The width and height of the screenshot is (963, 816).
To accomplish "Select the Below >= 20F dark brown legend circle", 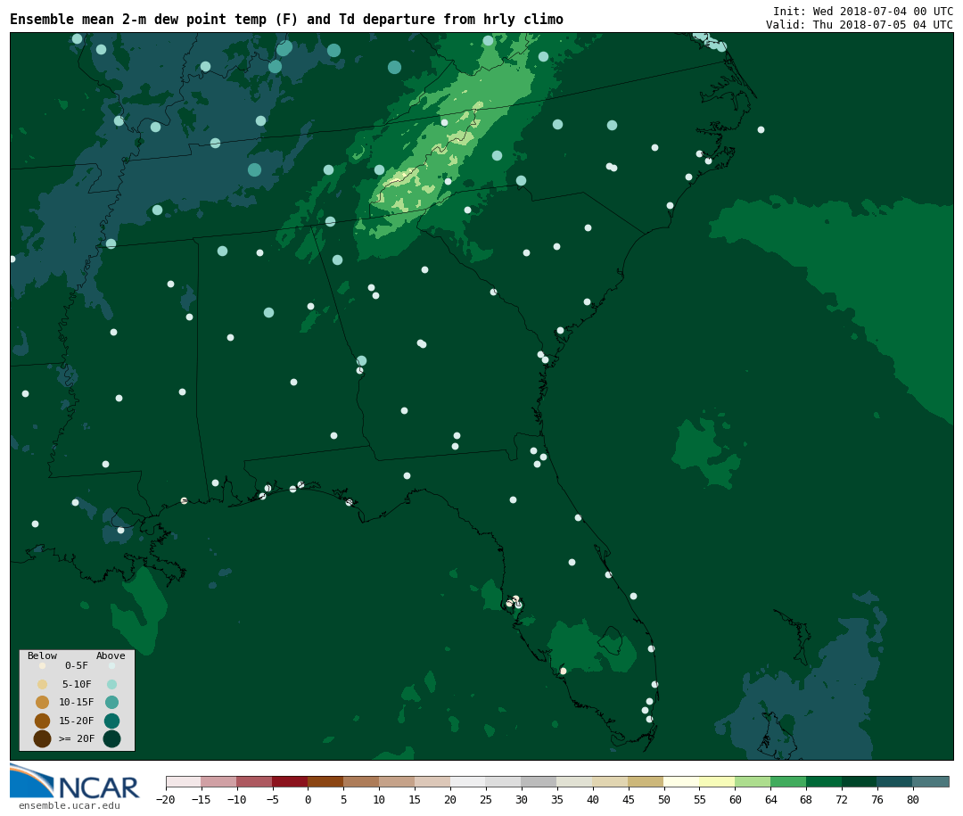I will click(43, 738).
